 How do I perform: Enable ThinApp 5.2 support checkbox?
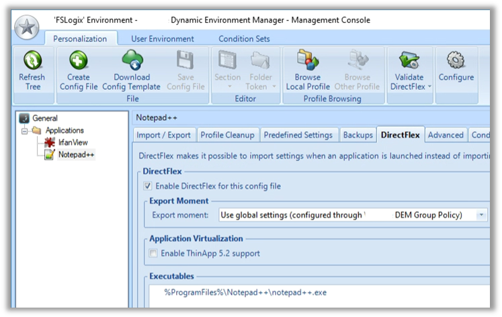point(153,253)
